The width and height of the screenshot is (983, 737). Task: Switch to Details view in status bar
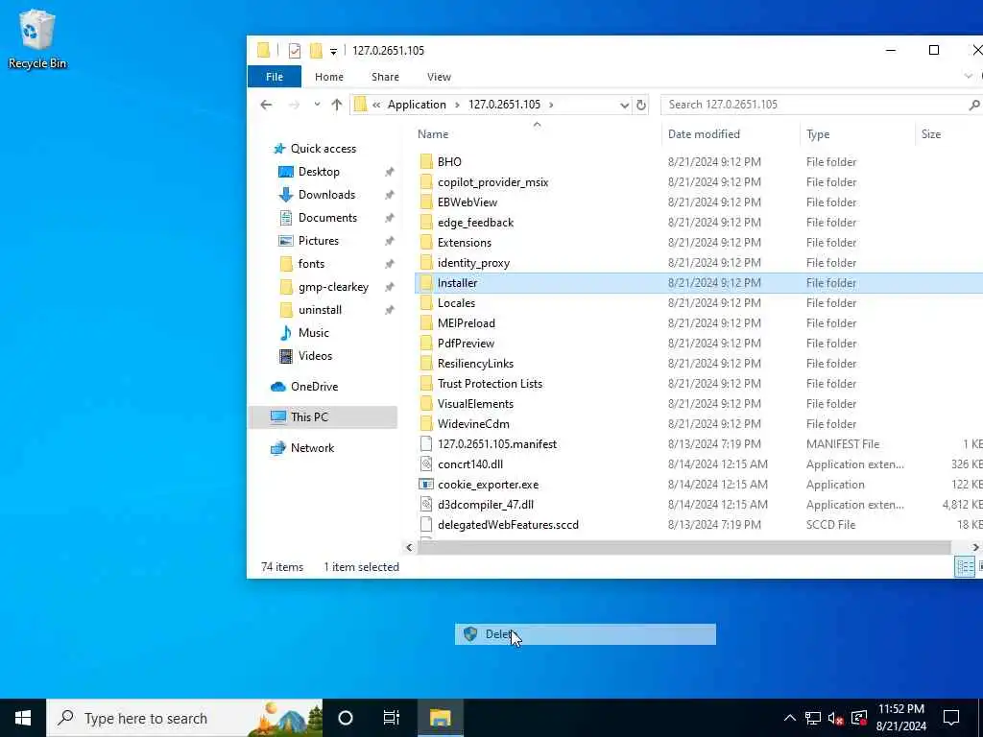[x=964, y=567]
